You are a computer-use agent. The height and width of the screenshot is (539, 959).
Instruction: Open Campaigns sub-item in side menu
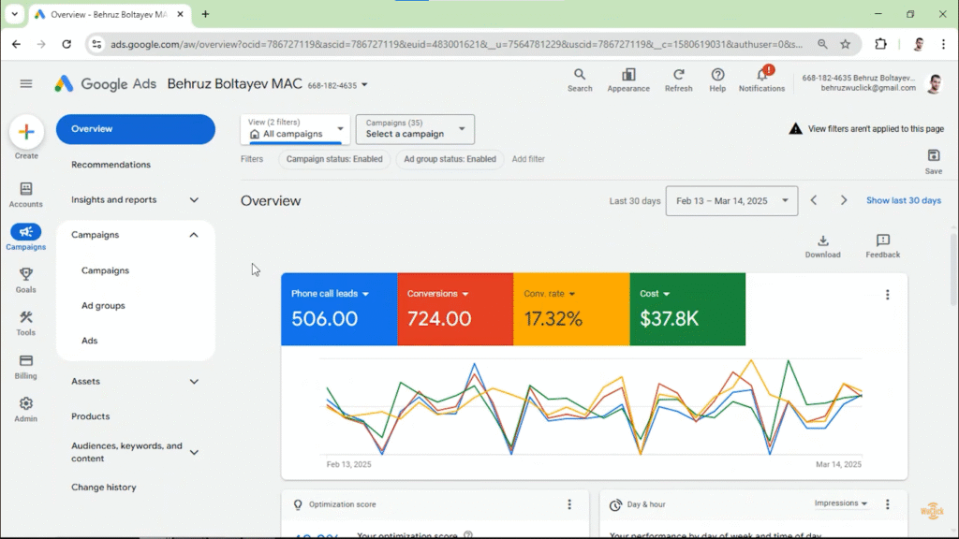[105, 270]
